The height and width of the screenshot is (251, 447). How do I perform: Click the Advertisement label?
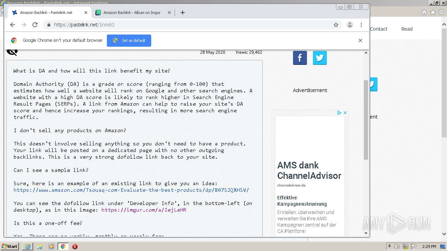click(x=310, y=90)
